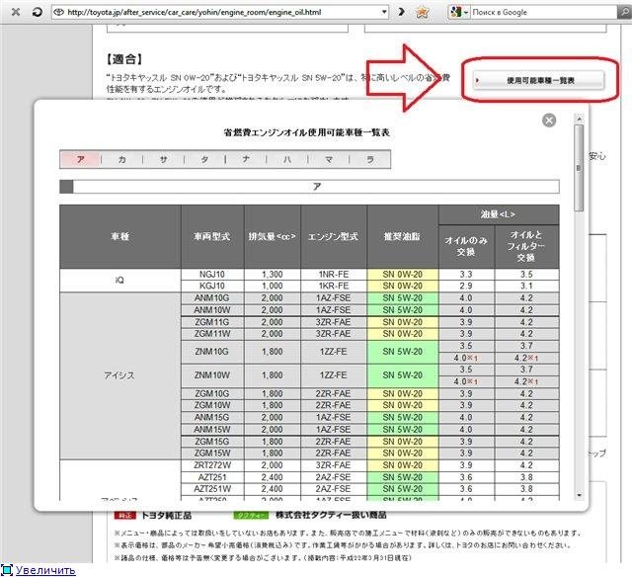Click the エンジン型式 column header

334,237
